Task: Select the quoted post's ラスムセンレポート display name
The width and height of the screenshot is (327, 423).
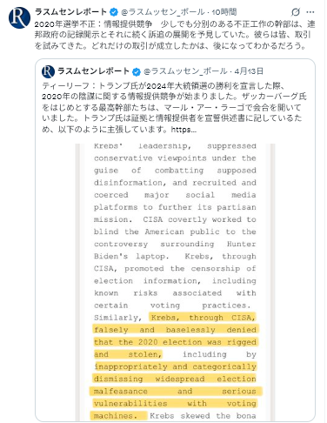Action: click(x=93, y=71)
